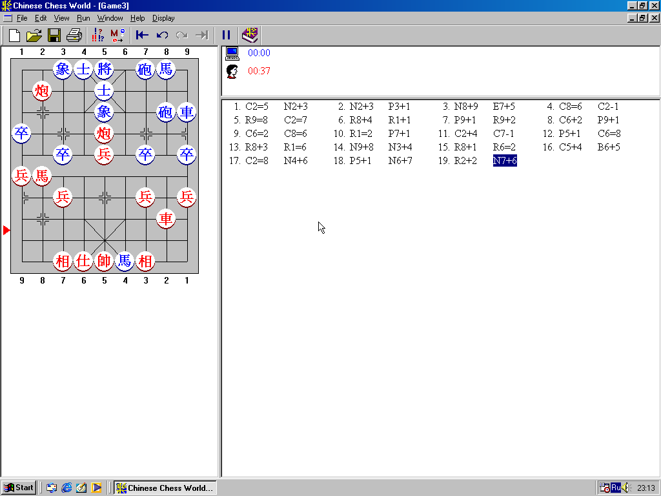Undo the last move

[162, 35]
